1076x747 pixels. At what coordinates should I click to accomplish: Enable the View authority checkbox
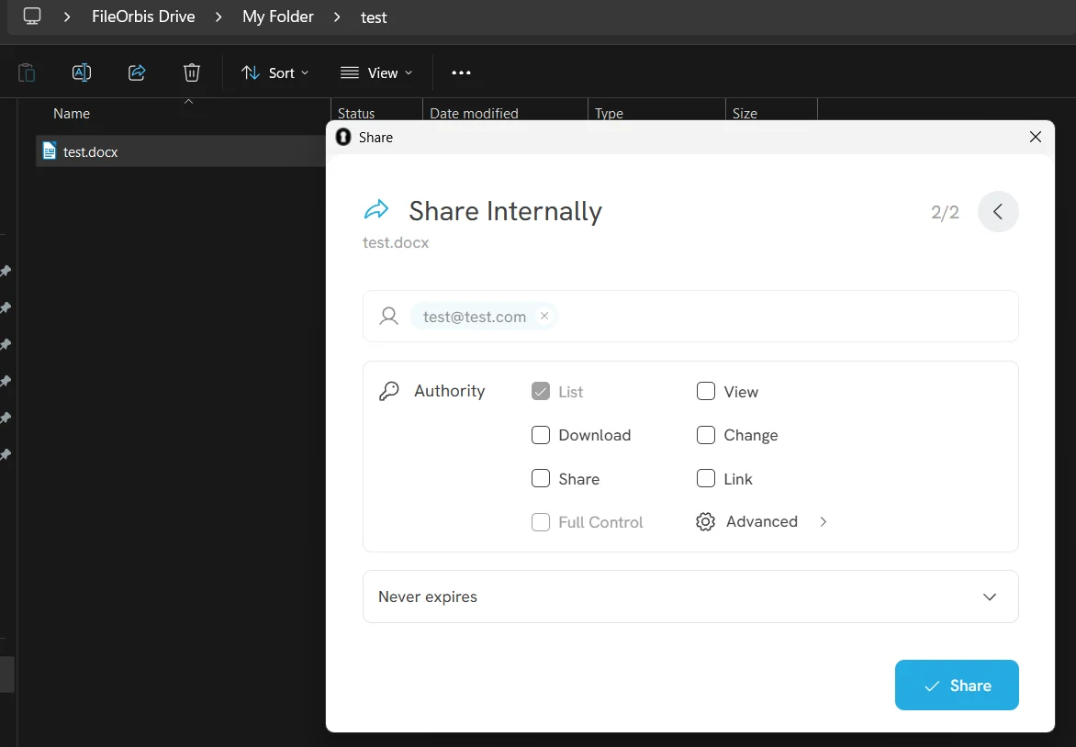tap(706, 392)
